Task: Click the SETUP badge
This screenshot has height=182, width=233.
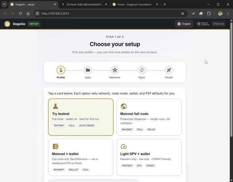Action: (34, 24)
